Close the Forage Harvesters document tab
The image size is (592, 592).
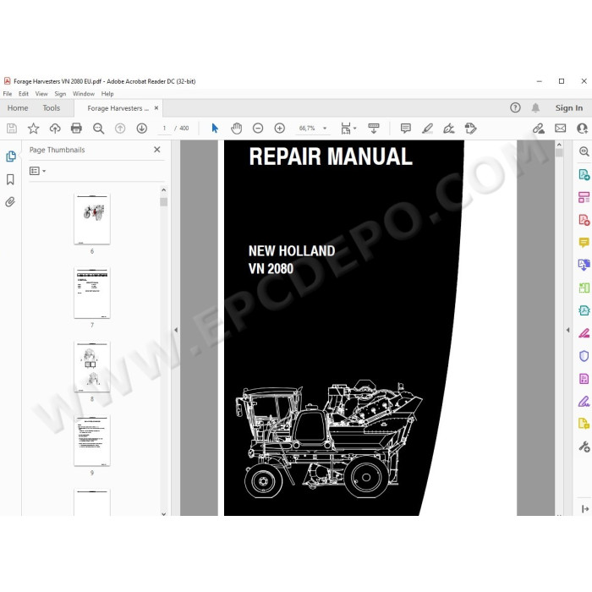(156, 108)
